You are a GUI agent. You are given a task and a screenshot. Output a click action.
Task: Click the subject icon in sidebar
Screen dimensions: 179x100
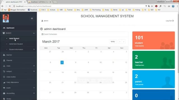click(x=4, y=71)
